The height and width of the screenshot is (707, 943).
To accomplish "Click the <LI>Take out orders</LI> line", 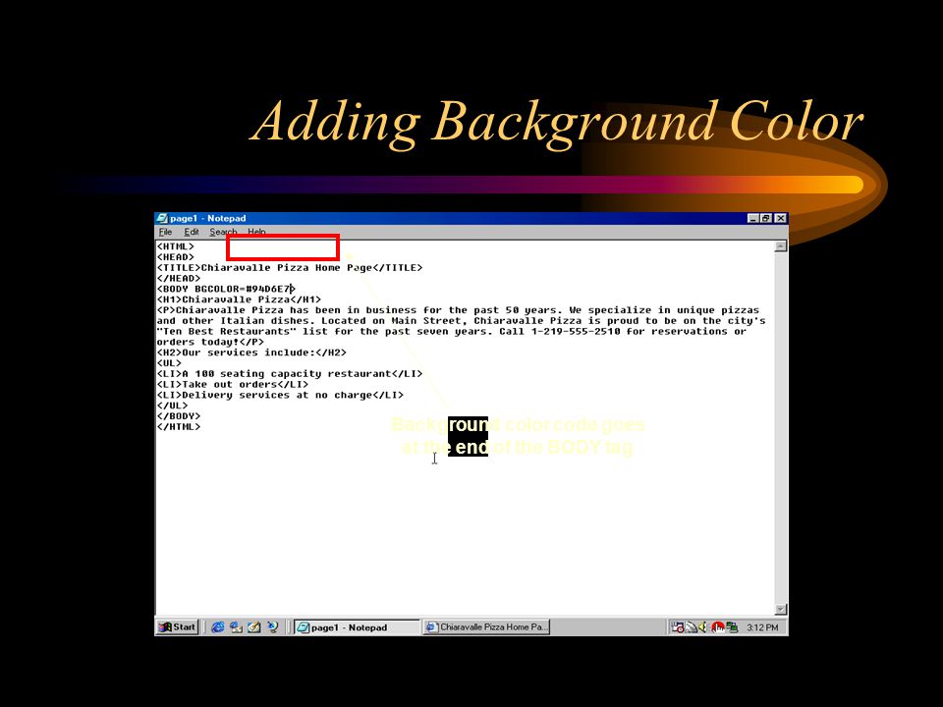I will 233,385.
